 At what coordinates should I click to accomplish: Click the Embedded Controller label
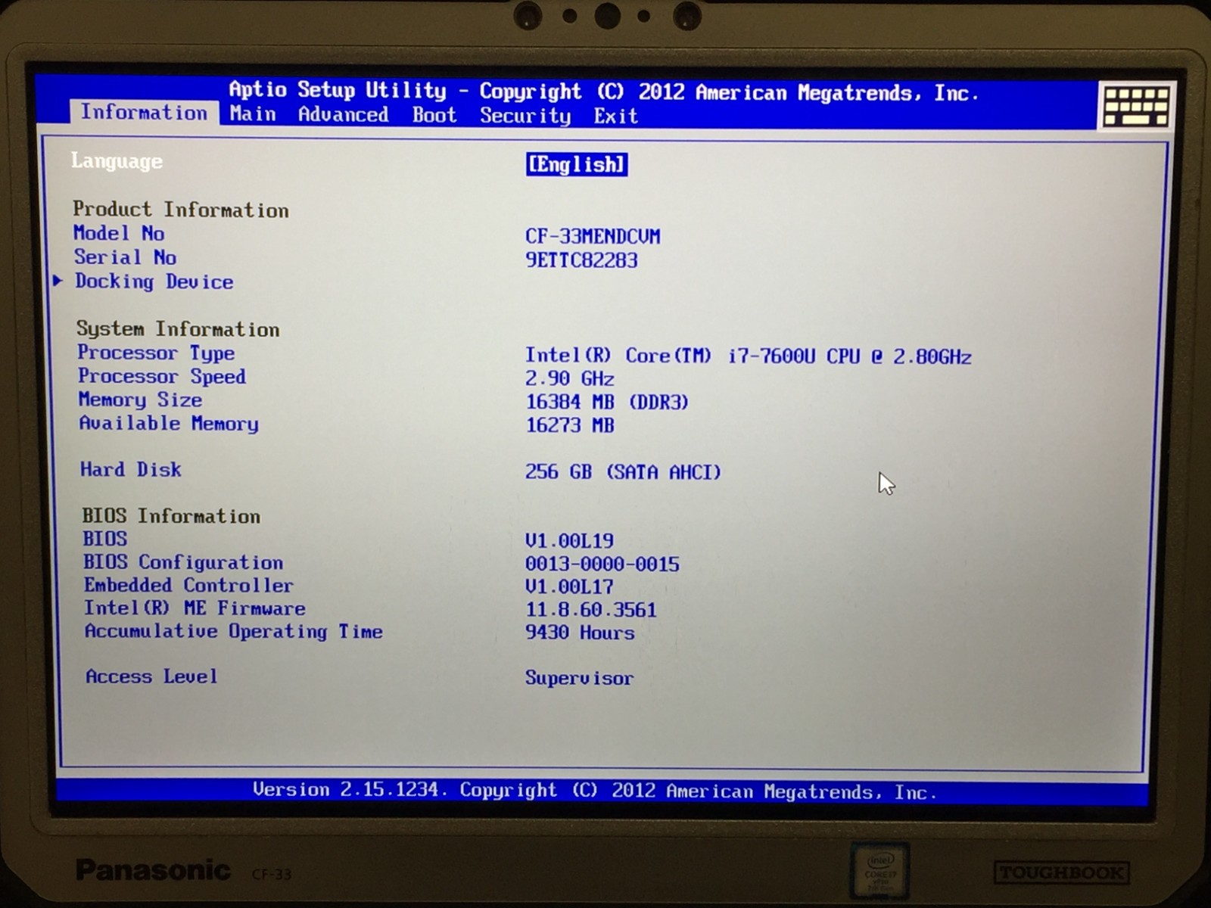pos(188,586)
